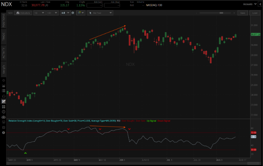Viewport: 263px width, 166px height.
Task: Click the zoom slider handle
Action: (221, 13)
